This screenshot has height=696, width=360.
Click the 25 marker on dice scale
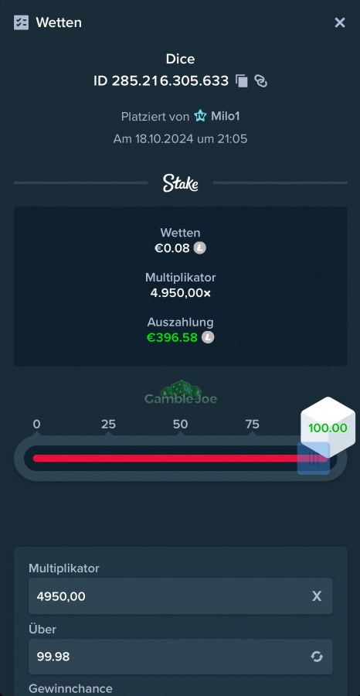108,425
